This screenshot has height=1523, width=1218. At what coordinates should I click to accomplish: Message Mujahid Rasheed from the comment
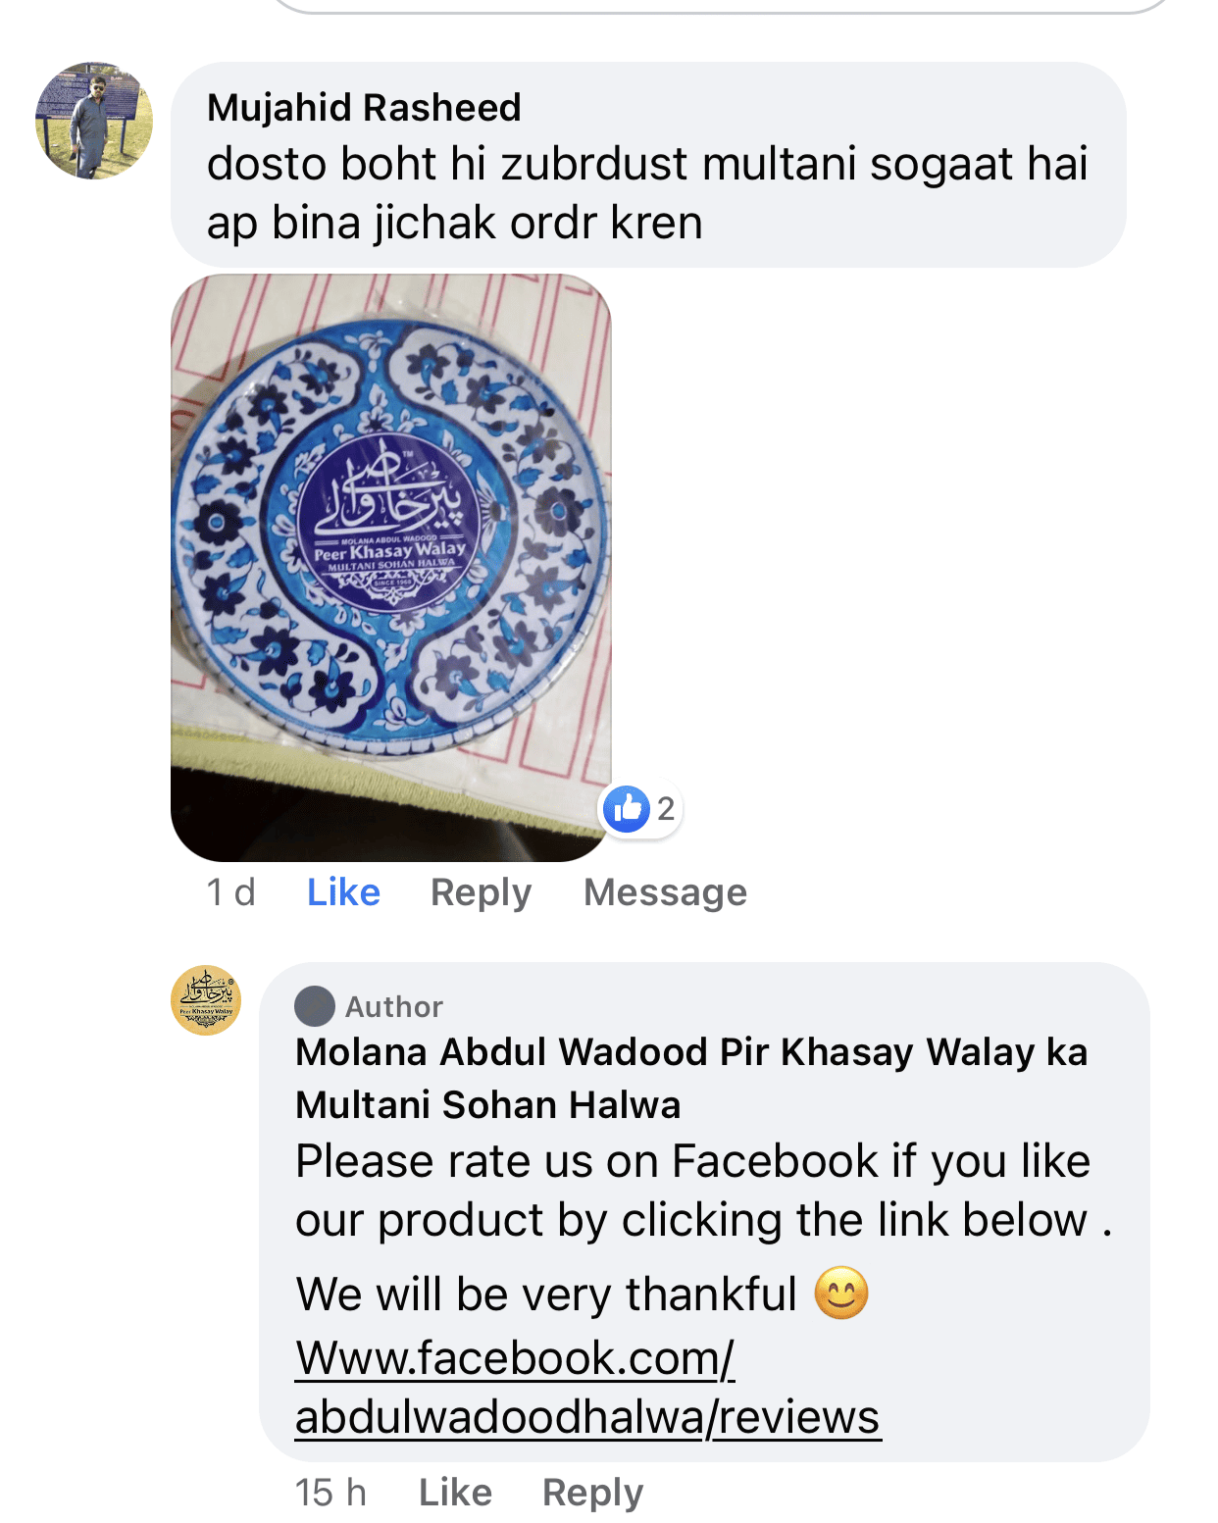665,892
